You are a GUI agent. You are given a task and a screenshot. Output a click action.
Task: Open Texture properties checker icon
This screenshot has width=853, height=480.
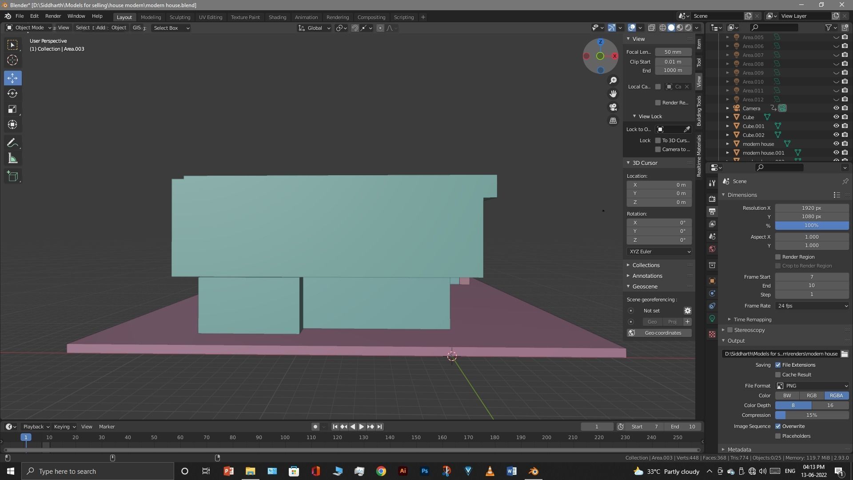point(712,334)
